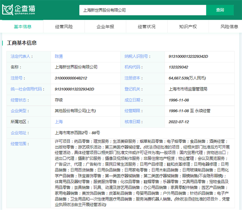The image size is (242, 210).
Task: Click the green 查询 search button
Action: pyautogui.click(x=220, y=10)
